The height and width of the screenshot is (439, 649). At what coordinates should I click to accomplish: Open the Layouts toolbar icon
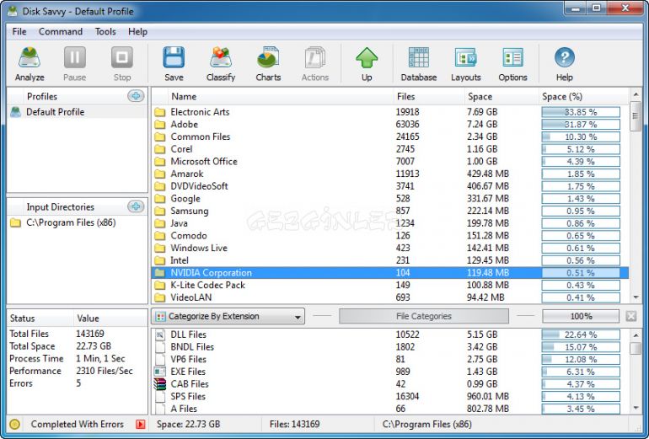(x=465, y=64)
